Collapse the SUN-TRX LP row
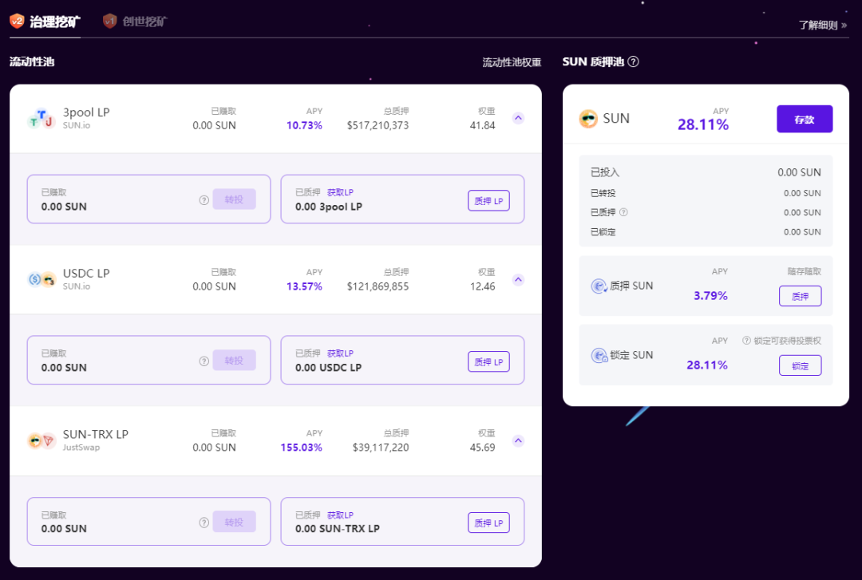This screenshot has height=580, width=862. 518,441
